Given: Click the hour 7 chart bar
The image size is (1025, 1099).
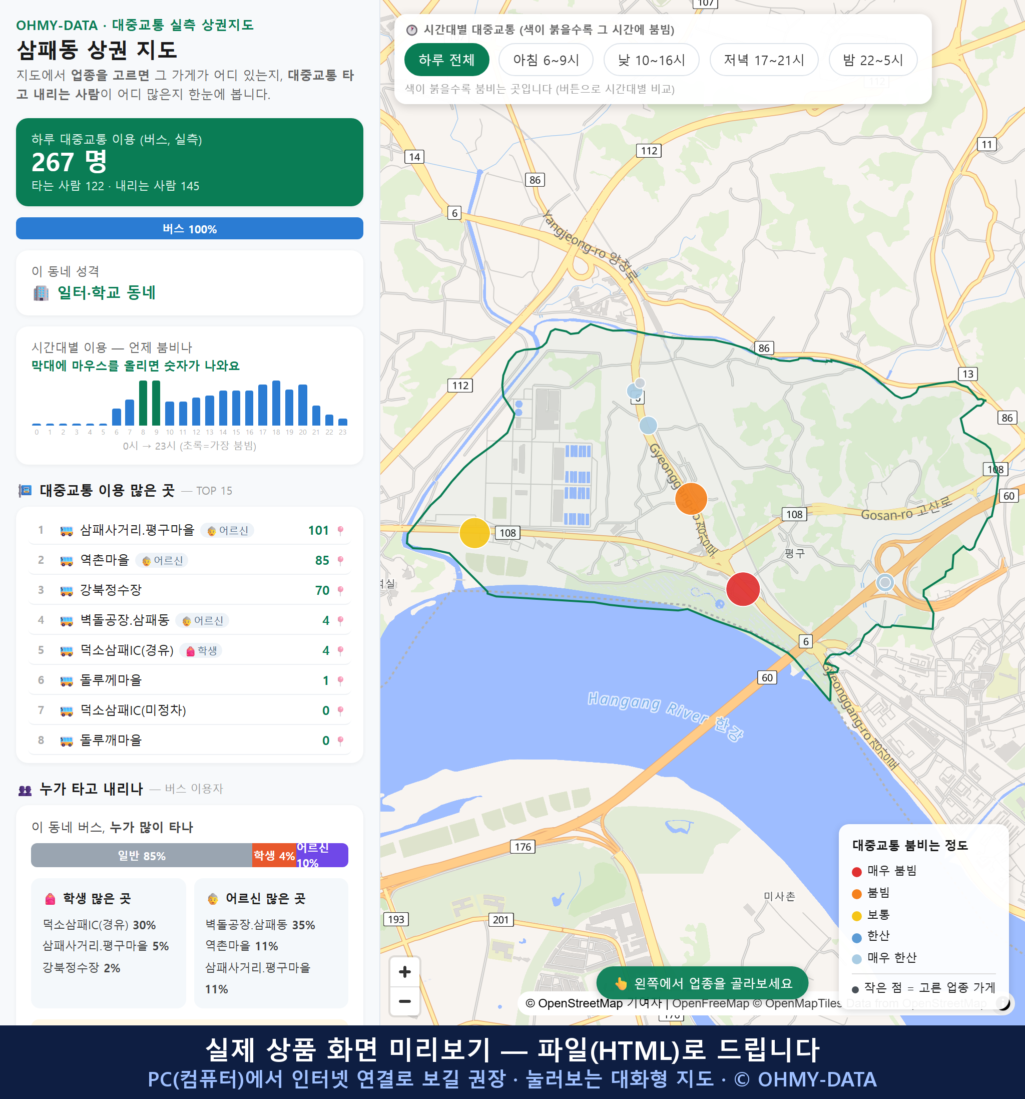Looking at the screenshot, I should point(130,413).
